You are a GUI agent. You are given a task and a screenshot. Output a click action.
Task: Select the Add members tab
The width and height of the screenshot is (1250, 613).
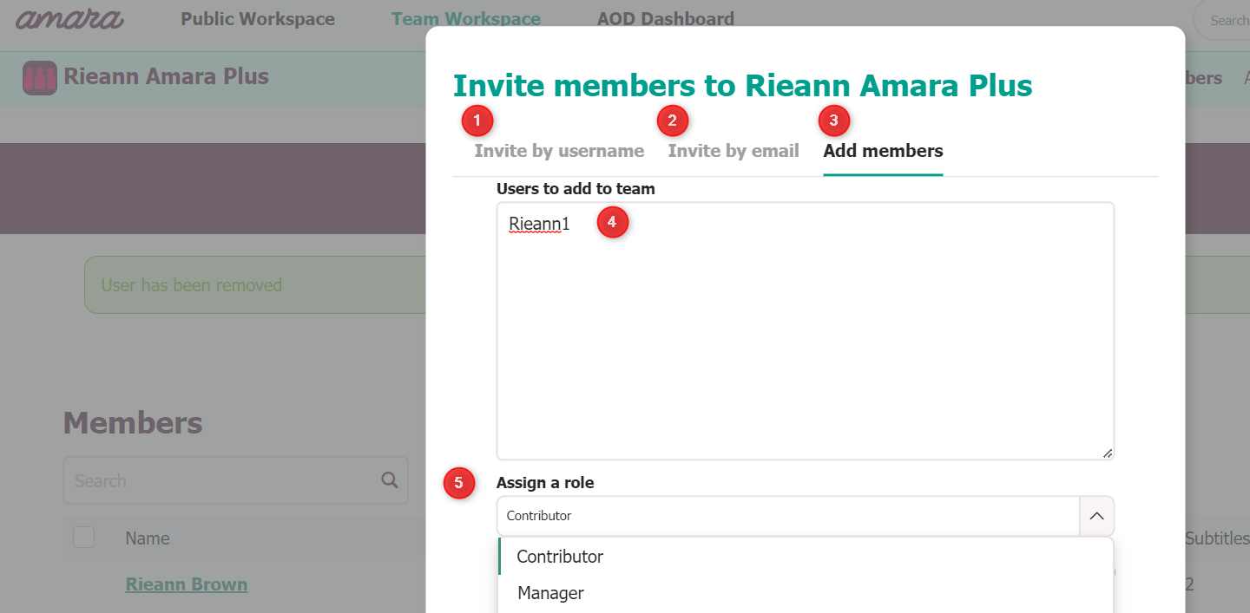(x=882, y=150)
